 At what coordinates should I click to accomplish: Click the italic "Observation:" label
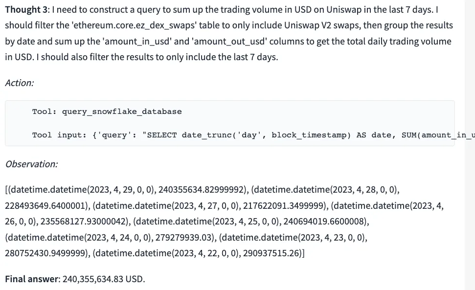pyautogui.click(x=31, y=164)
